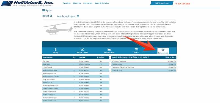Screen dimensions: 220x103
Task: Open the About Us menu
Action: click(x=77, y=3)
